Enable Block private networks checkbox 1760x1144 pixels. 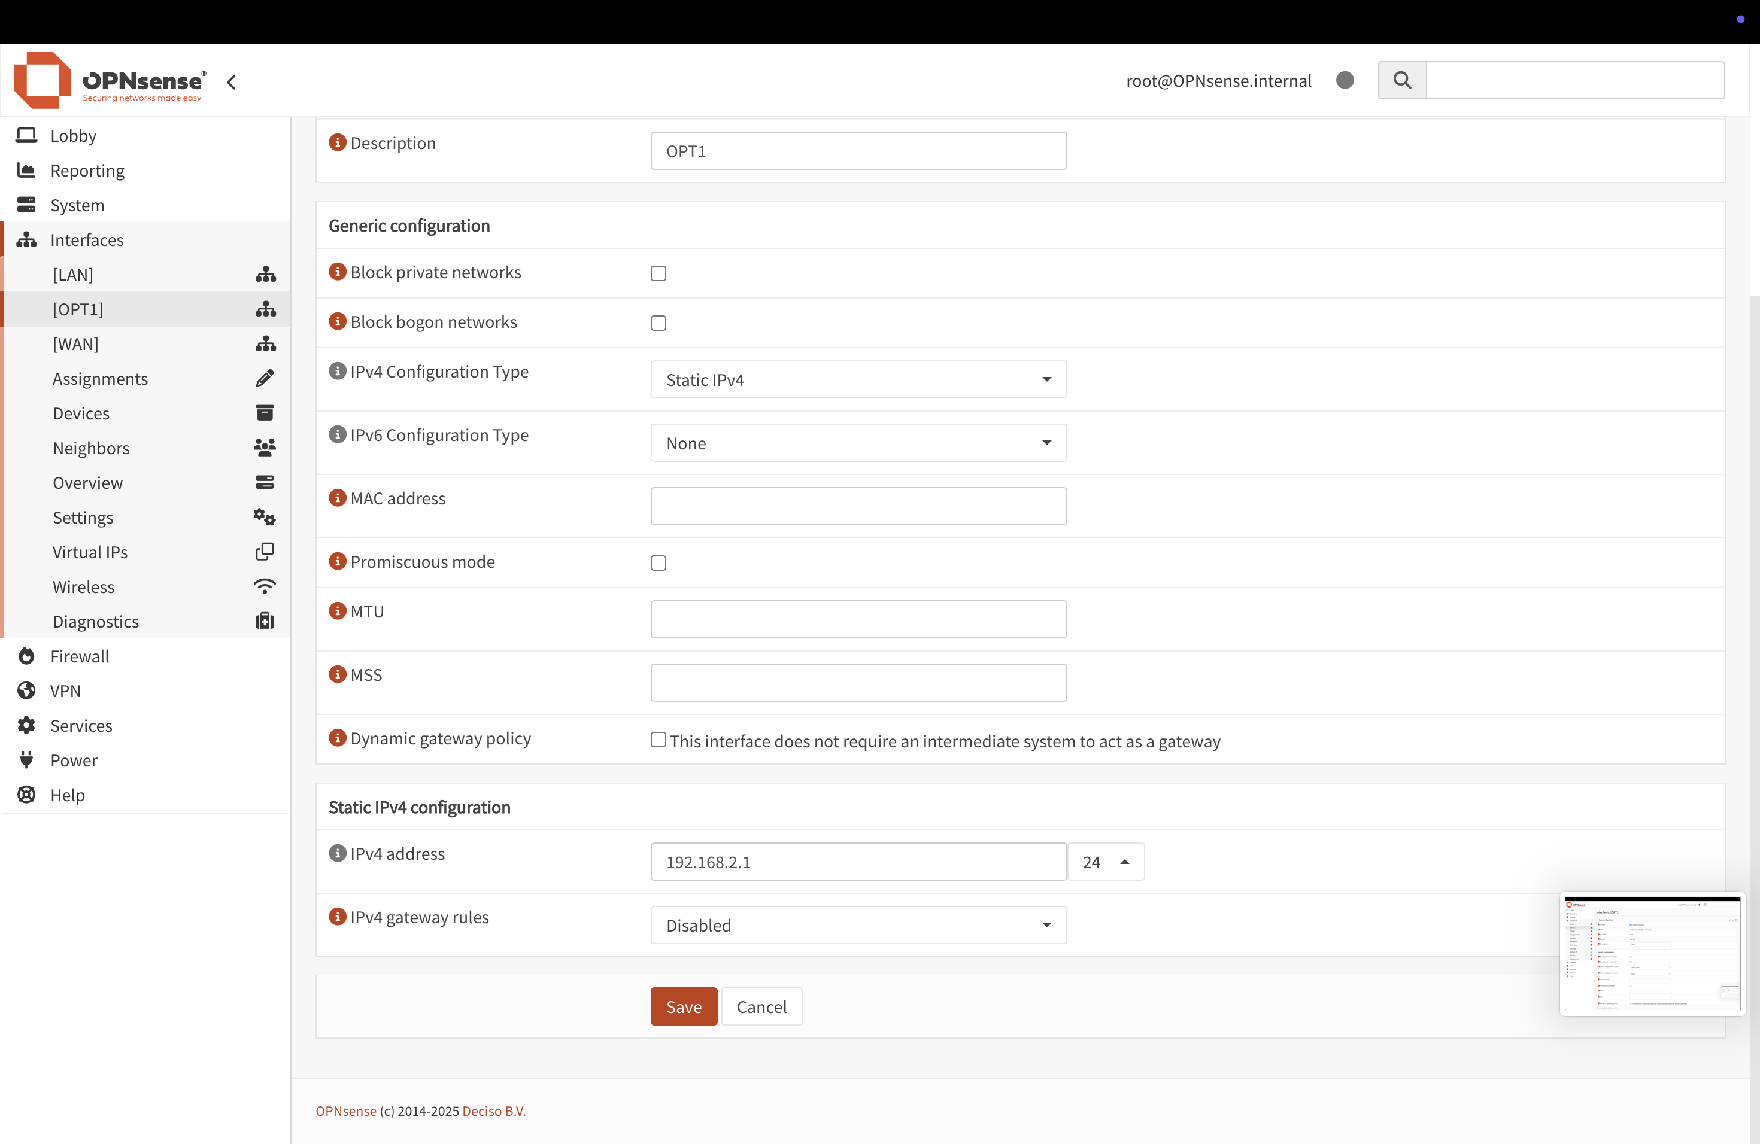(x=658, y=273)
